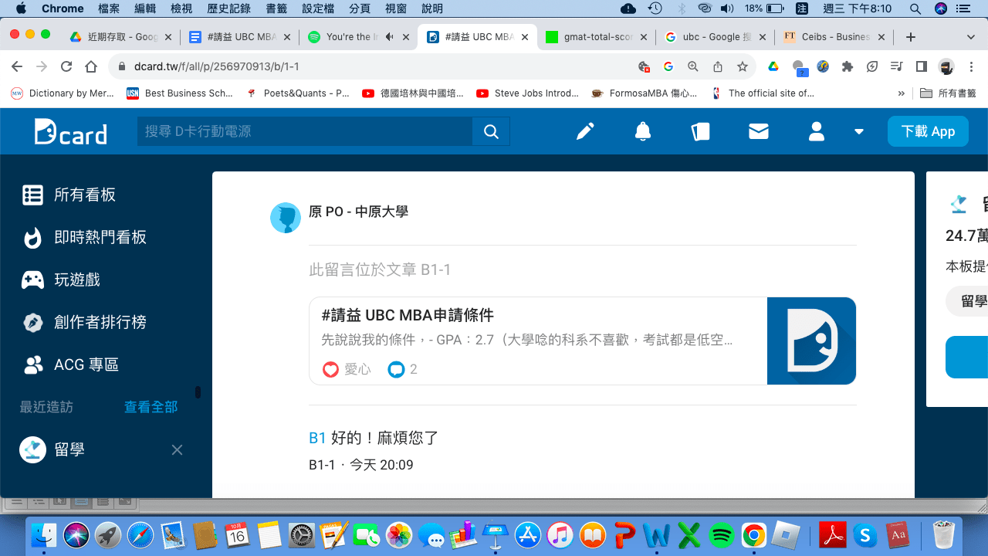
Task: Open saved posts via bookmark icon
Action: 700,131
